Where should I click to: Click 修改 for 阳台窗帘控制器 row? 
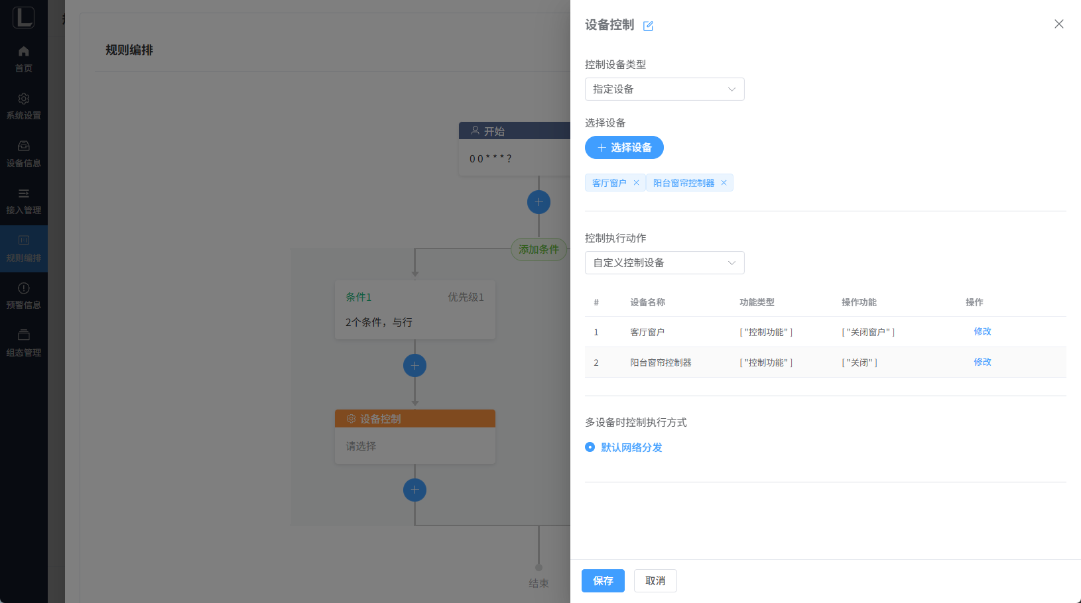click(x=982, y=362)
